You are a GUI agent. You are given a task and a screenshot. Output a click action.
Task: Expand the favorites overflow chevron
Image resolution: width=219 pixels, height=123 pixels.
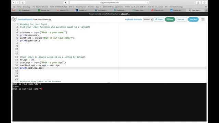[206, 7]
